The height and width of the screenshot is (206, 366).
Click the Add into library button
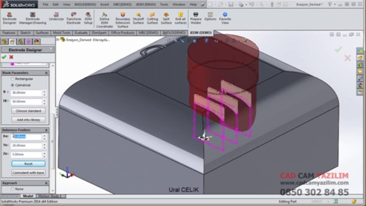pos(28,120)
